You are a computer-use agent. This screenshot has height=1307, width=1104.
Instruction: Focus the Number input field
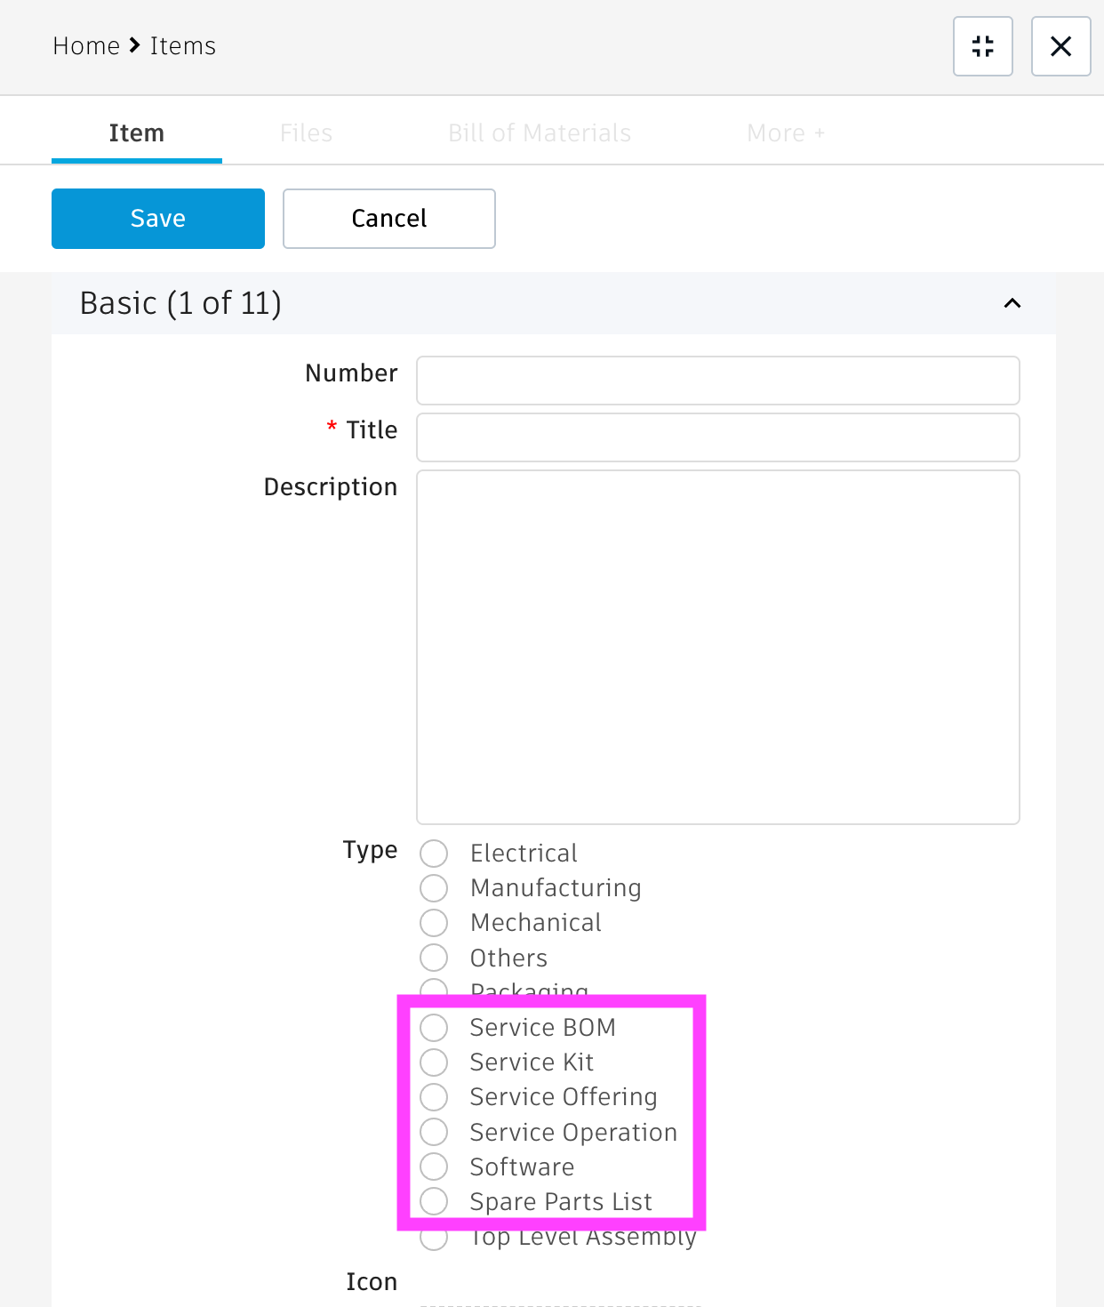717,381
